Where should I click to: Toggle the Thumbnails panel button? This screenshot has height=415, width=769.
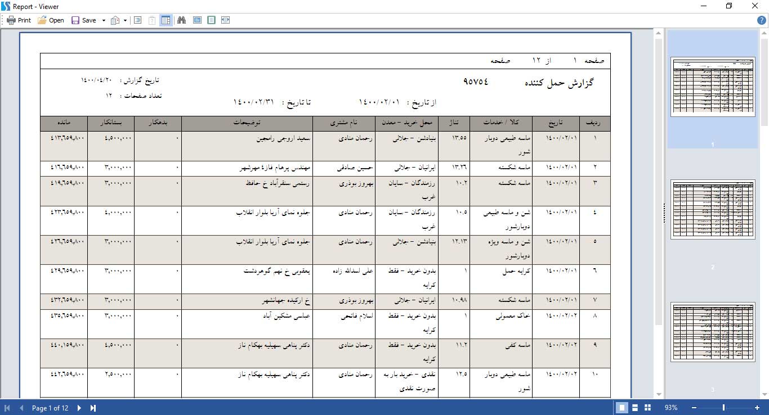point(166,20)
